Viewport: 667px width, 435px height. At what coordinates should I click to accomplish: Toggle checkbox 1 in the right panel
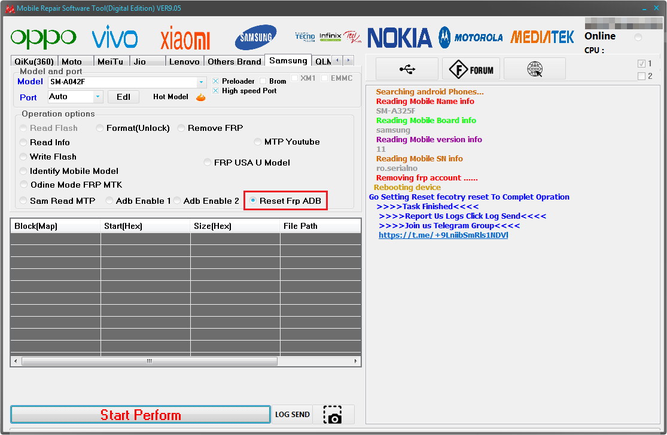[x=641, y=64]
